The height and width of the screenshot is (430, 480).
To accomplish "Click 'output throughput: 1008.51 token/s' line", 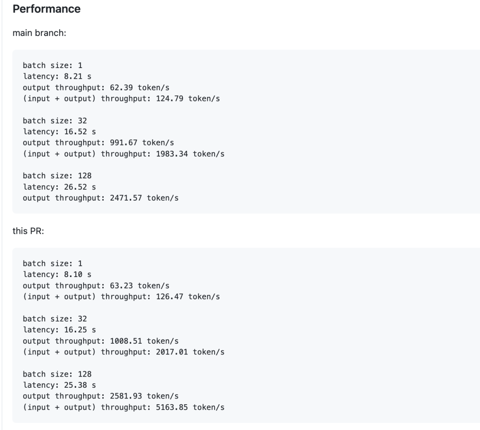I will (100, 341).
